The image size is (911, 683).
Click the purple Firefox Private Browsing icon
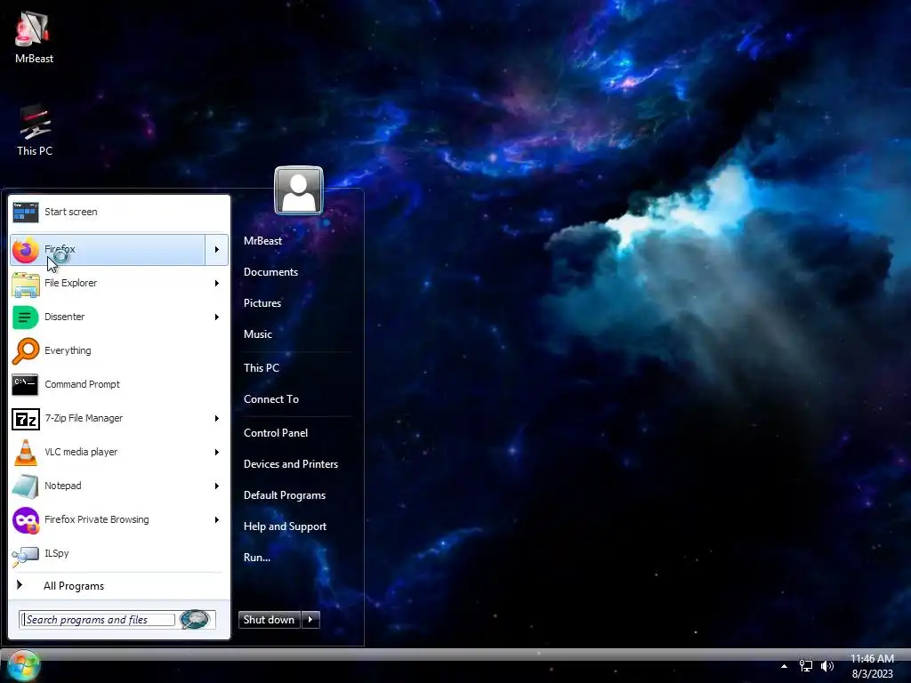pos(26,519)
